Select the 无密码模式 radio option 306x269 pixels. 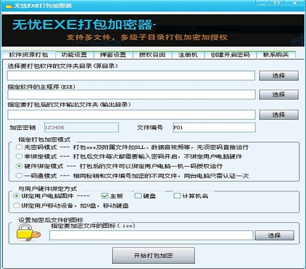tap(19, 147)
